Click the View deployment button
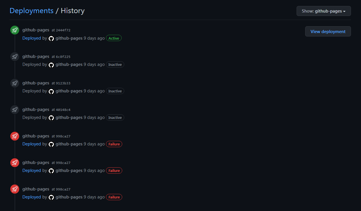 coord(328,31)
